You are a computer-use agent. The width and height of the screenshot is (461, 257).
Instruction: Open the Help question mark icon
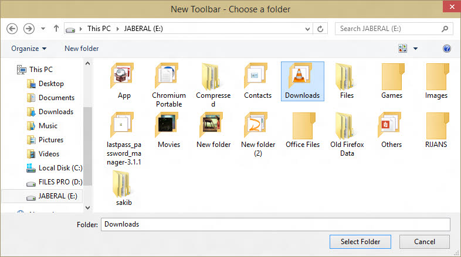[446, 49]
